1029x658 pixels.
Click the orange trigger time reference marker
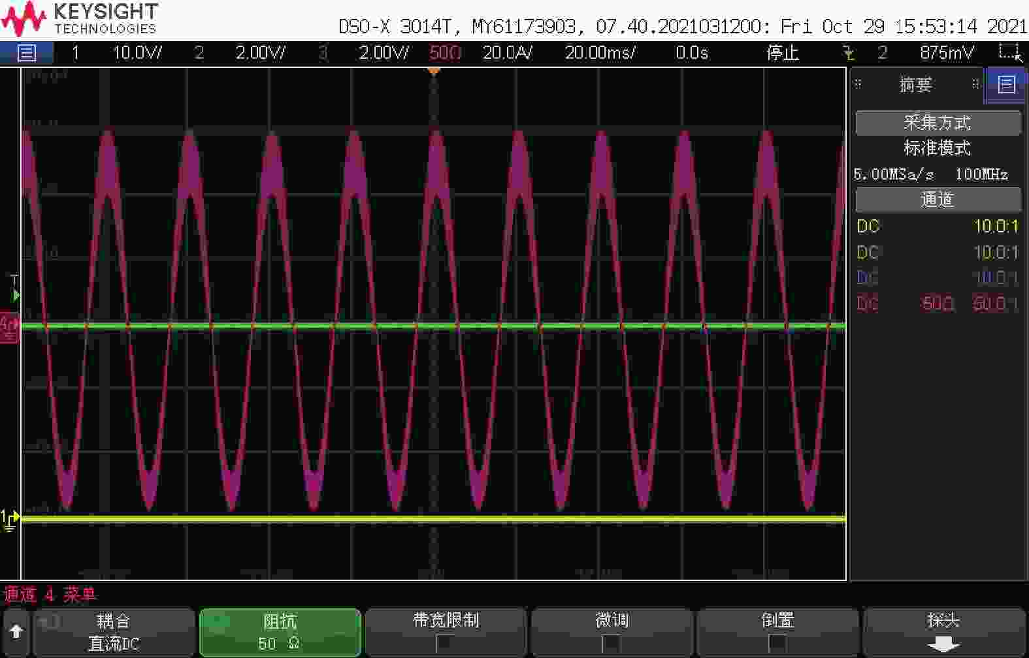tap(434, 71)
